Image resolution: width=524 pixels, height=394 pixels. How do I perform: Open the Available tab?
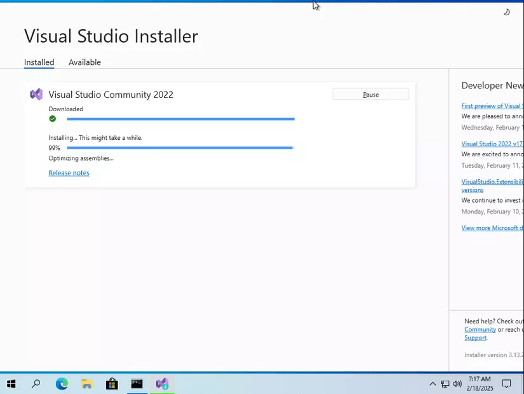click(84, 62)
